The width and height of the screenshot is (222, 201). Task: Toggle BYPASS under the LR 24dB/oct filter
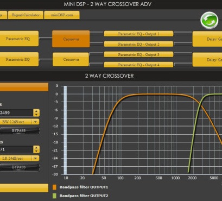point(19,167)
